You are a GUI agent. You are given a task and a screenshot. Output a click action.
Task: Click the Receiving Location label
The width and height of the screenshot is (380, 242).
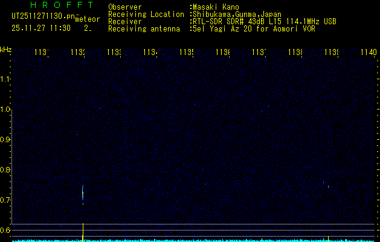point(146,15)
